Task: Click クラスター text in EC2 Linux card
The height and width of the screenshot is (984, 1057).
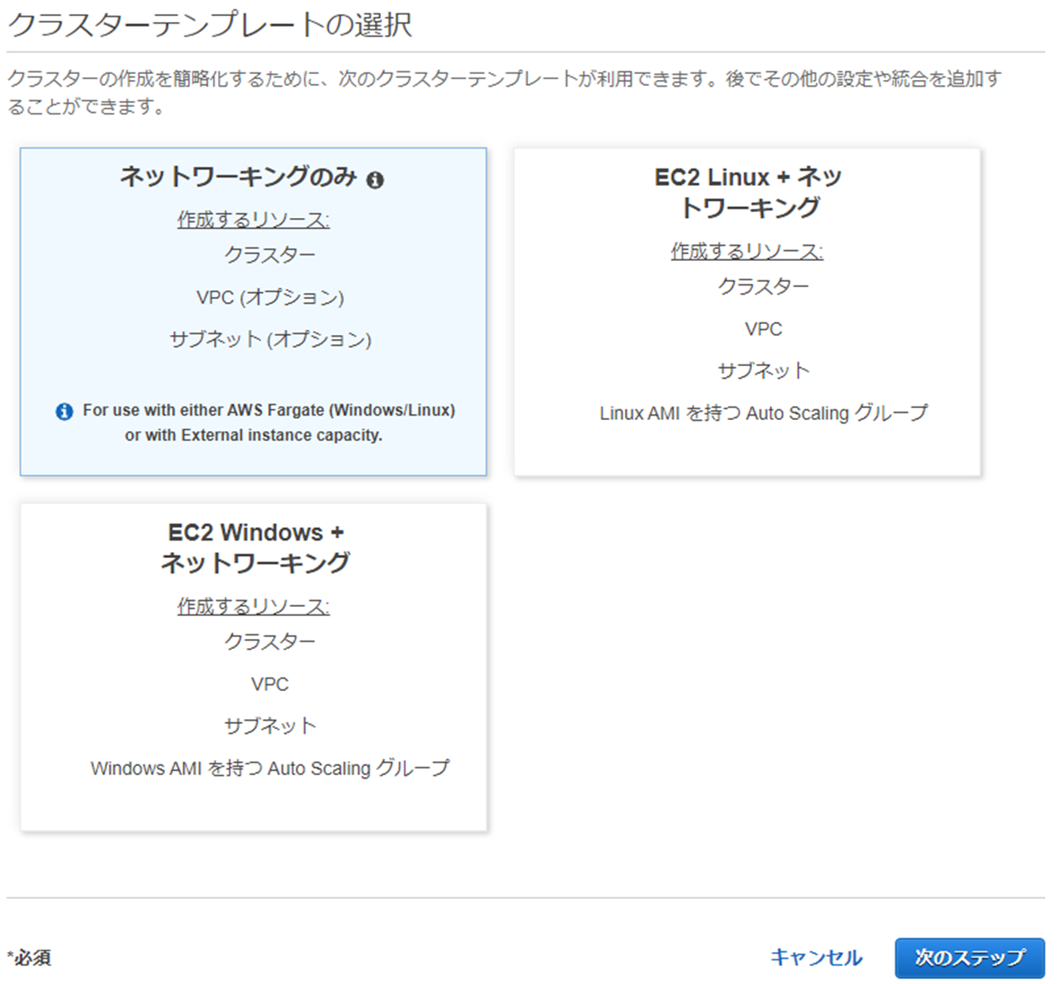Action: (x=764, y=286)
